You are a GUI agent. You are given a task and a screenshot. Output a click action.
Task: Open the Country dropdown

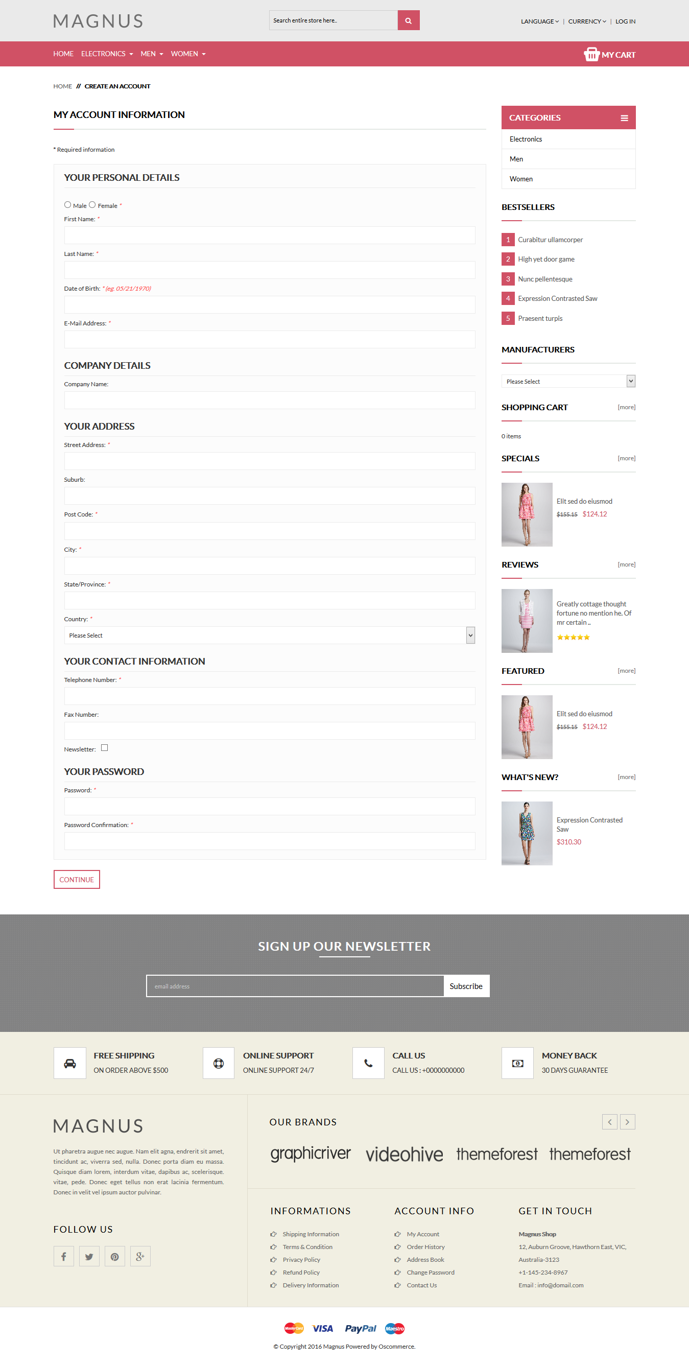269,635
